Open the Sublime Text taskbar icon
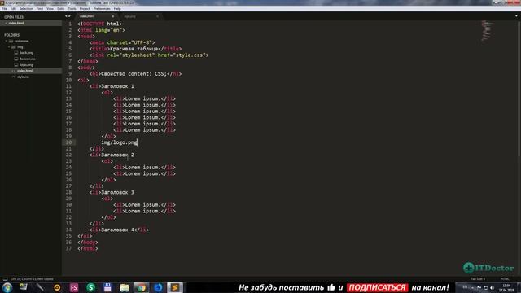The image size is (521, 293). pyautogui.click(x=175, y=287)
